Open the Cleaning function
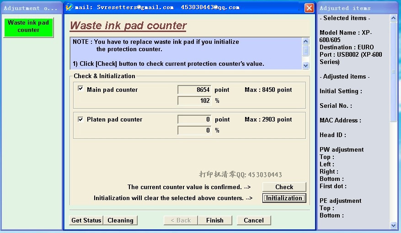This screenshot has width=401, height=233. click(x=120, y=220)
